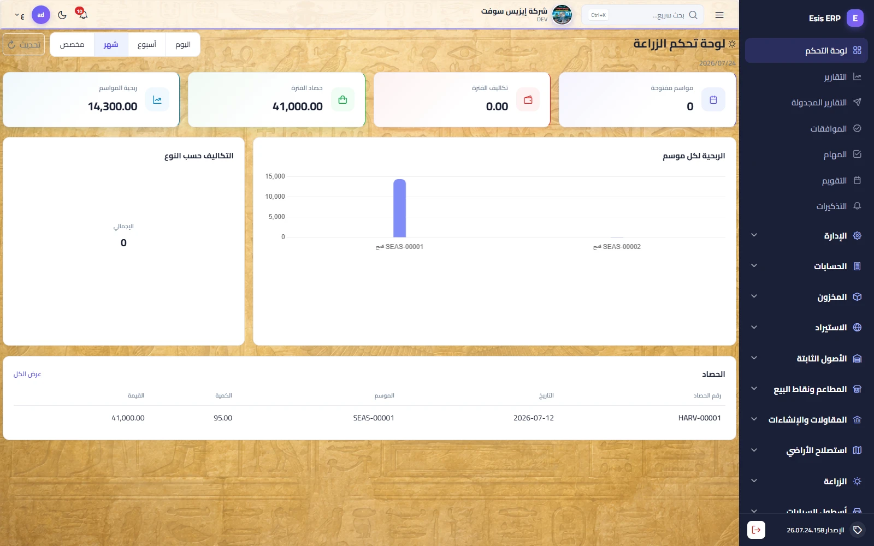Click the الأصول الثابتة warehouse icon
Screen dimensions: 874x546
tap(857, 358)
